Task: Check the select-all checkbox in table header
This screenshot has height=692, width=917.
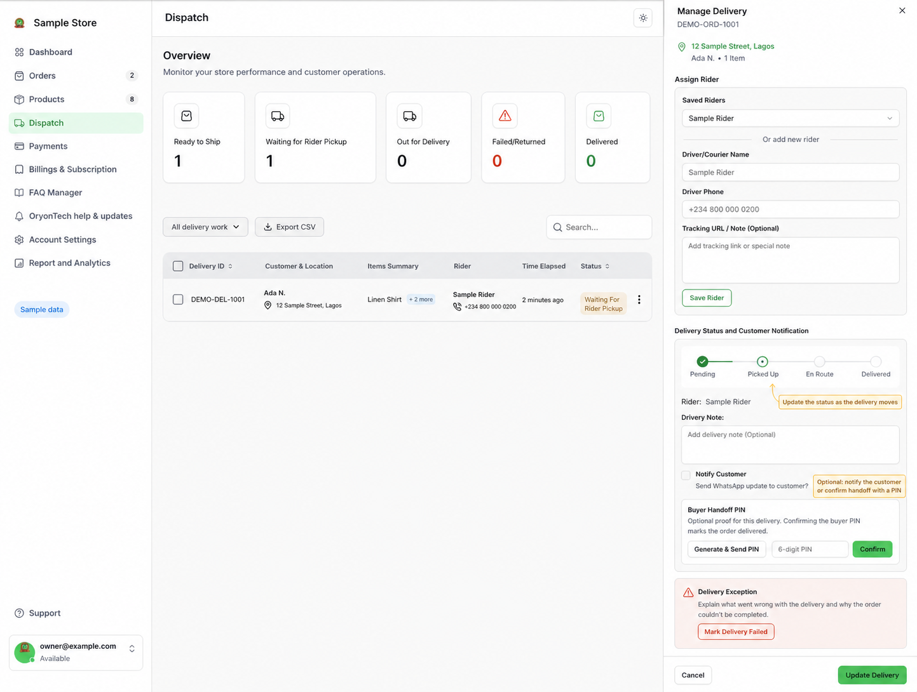Action: coord(178,266)
